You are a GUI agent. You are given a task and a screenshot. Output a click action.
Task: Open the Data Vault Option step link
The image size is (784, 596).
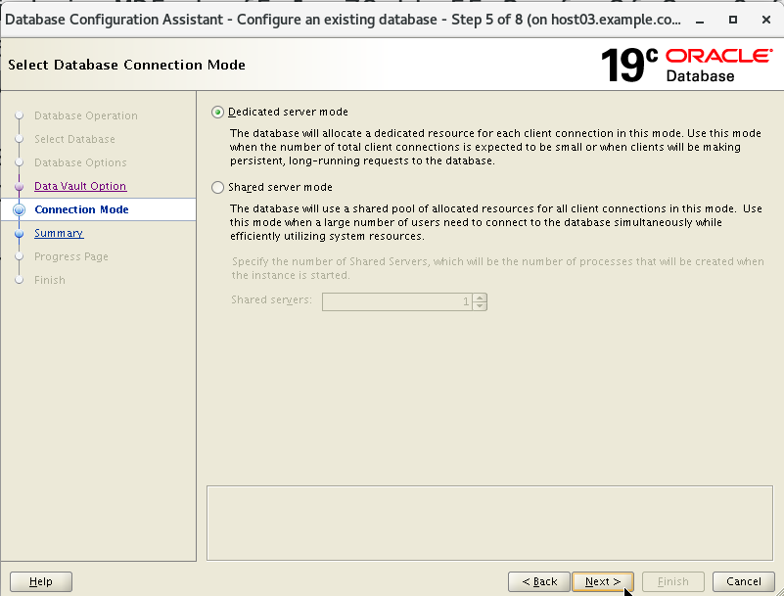point(80,186)
